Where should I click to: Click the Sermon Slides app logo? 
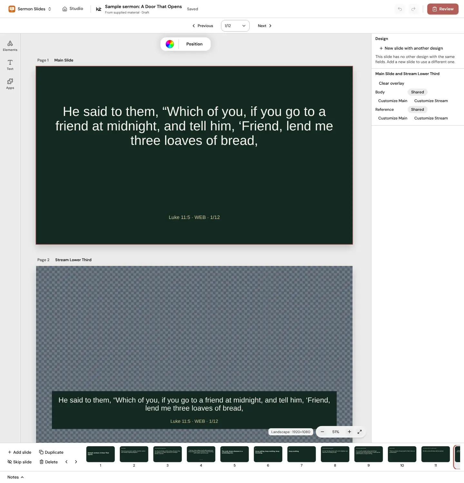pos(12,9)
